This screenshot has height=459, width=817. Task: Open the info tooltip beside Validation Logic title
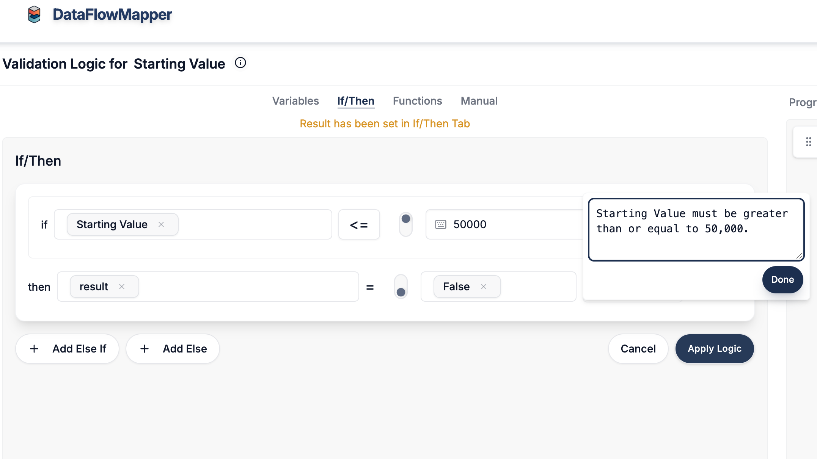(x=240, y=63)
